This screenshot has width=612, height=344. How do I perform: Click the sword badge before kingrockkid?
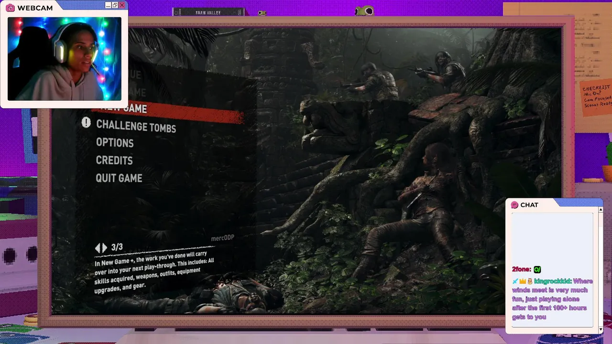pyautogui.click(x=515, y=281)
